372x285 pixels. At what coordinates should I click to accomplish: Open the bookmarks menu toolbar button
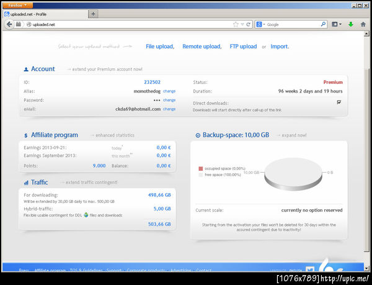click(x=337, y=24)
